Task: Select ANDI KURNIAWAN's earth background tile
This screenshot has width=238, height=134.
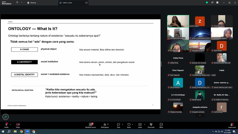Action: pyautogui.click(x=200, y=33)
